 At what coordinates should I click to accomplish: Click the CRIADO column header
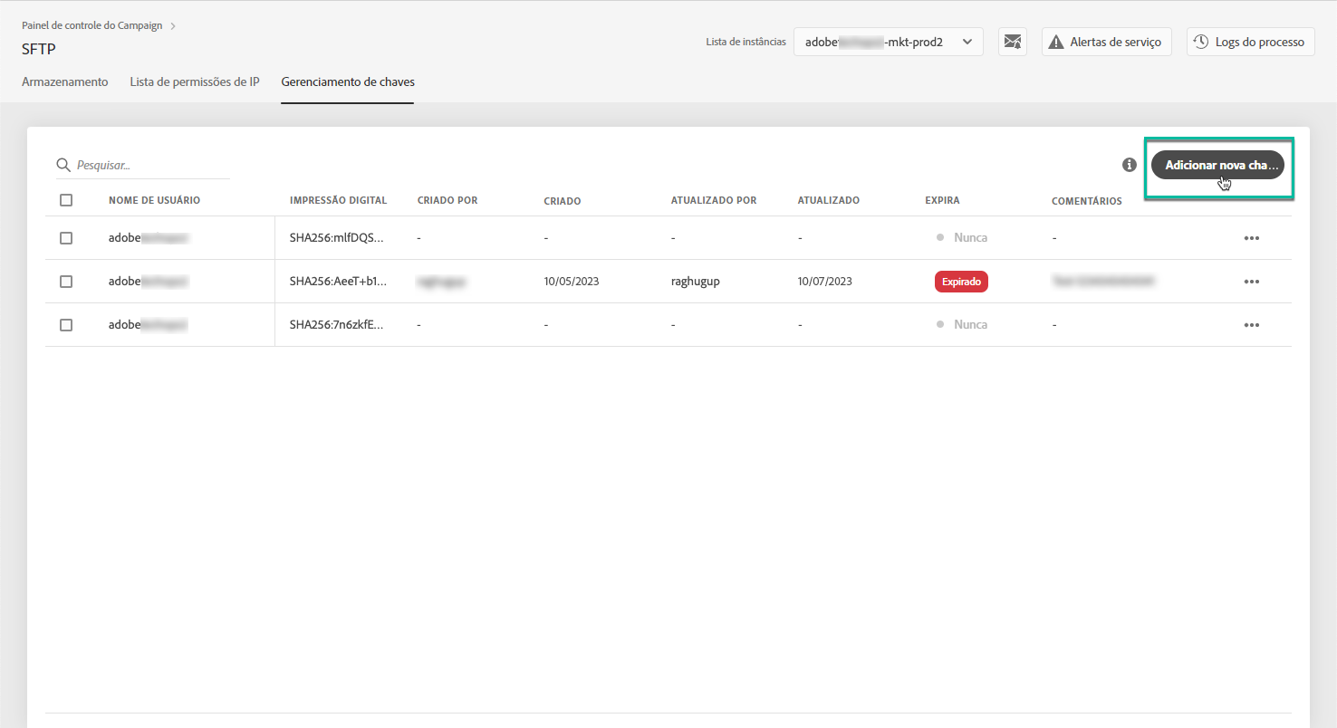click(x=563, y=201)
